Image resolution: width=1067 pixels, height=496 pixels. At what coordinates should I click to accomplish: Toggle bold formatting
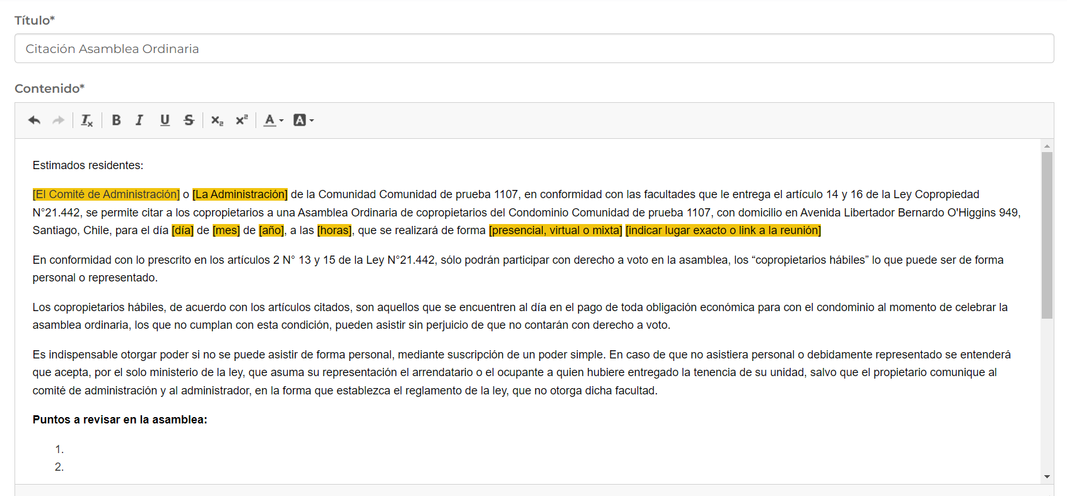tap(116, 120)
